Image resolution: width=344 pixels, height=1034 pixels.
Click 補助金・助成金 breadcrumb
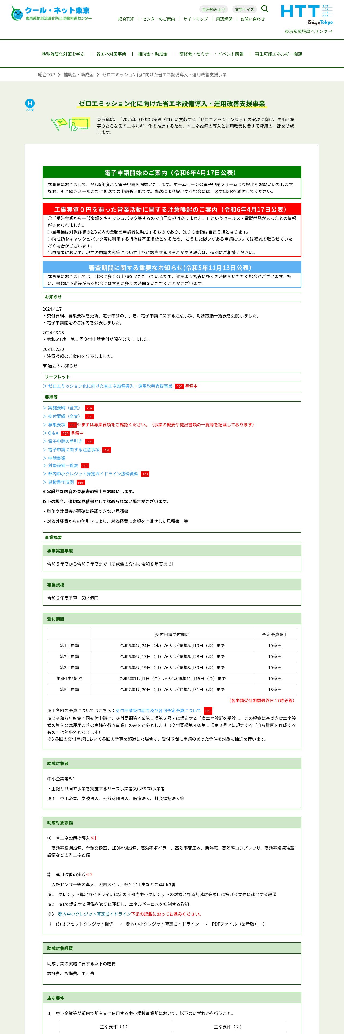78,75
